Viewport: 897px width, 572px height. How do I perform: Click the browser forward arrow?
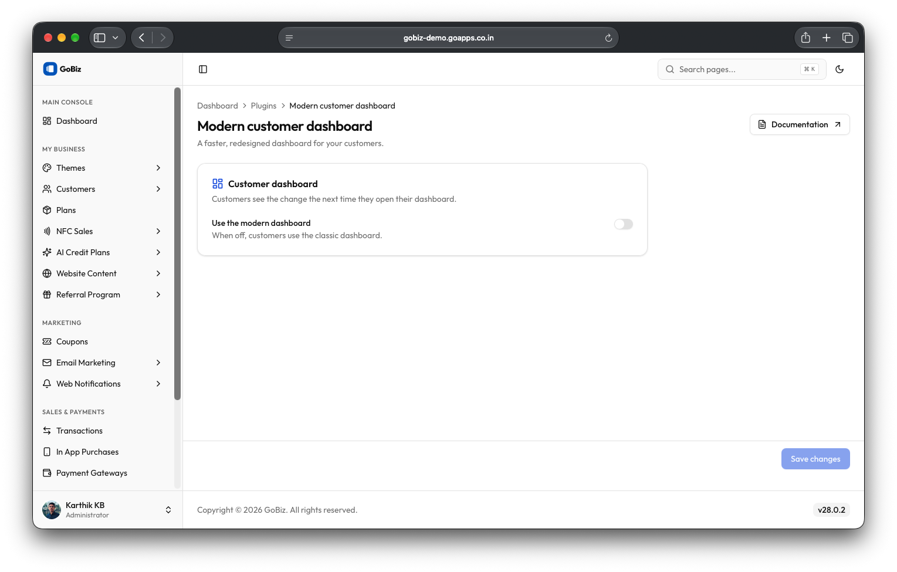[163, 38]
